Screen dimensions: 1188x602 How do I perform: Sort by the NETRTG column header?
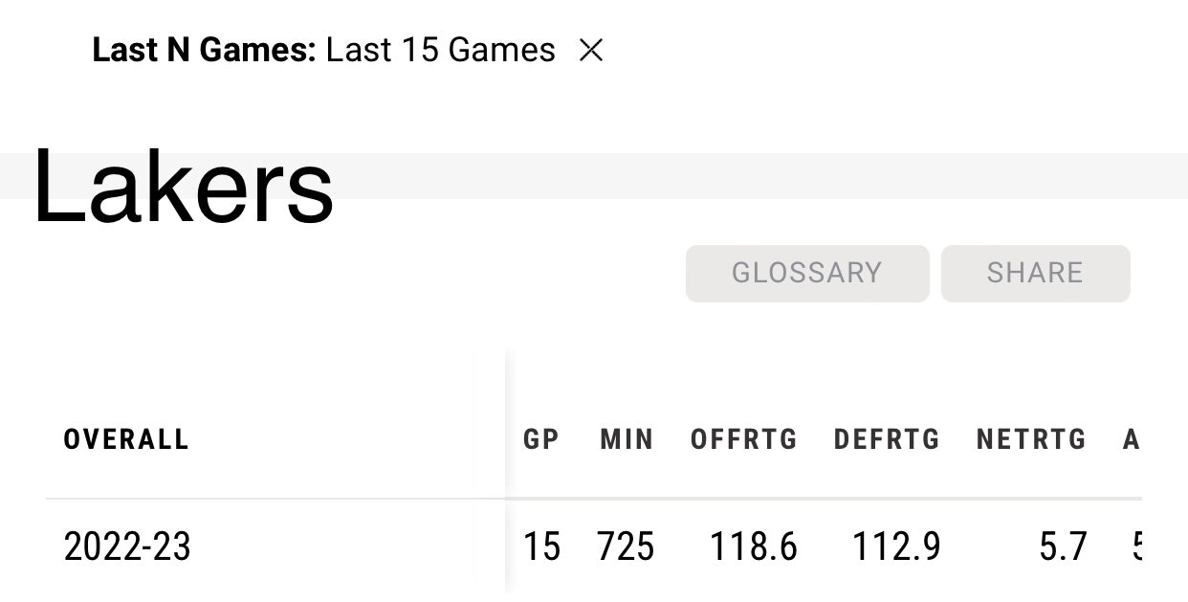1031,439
